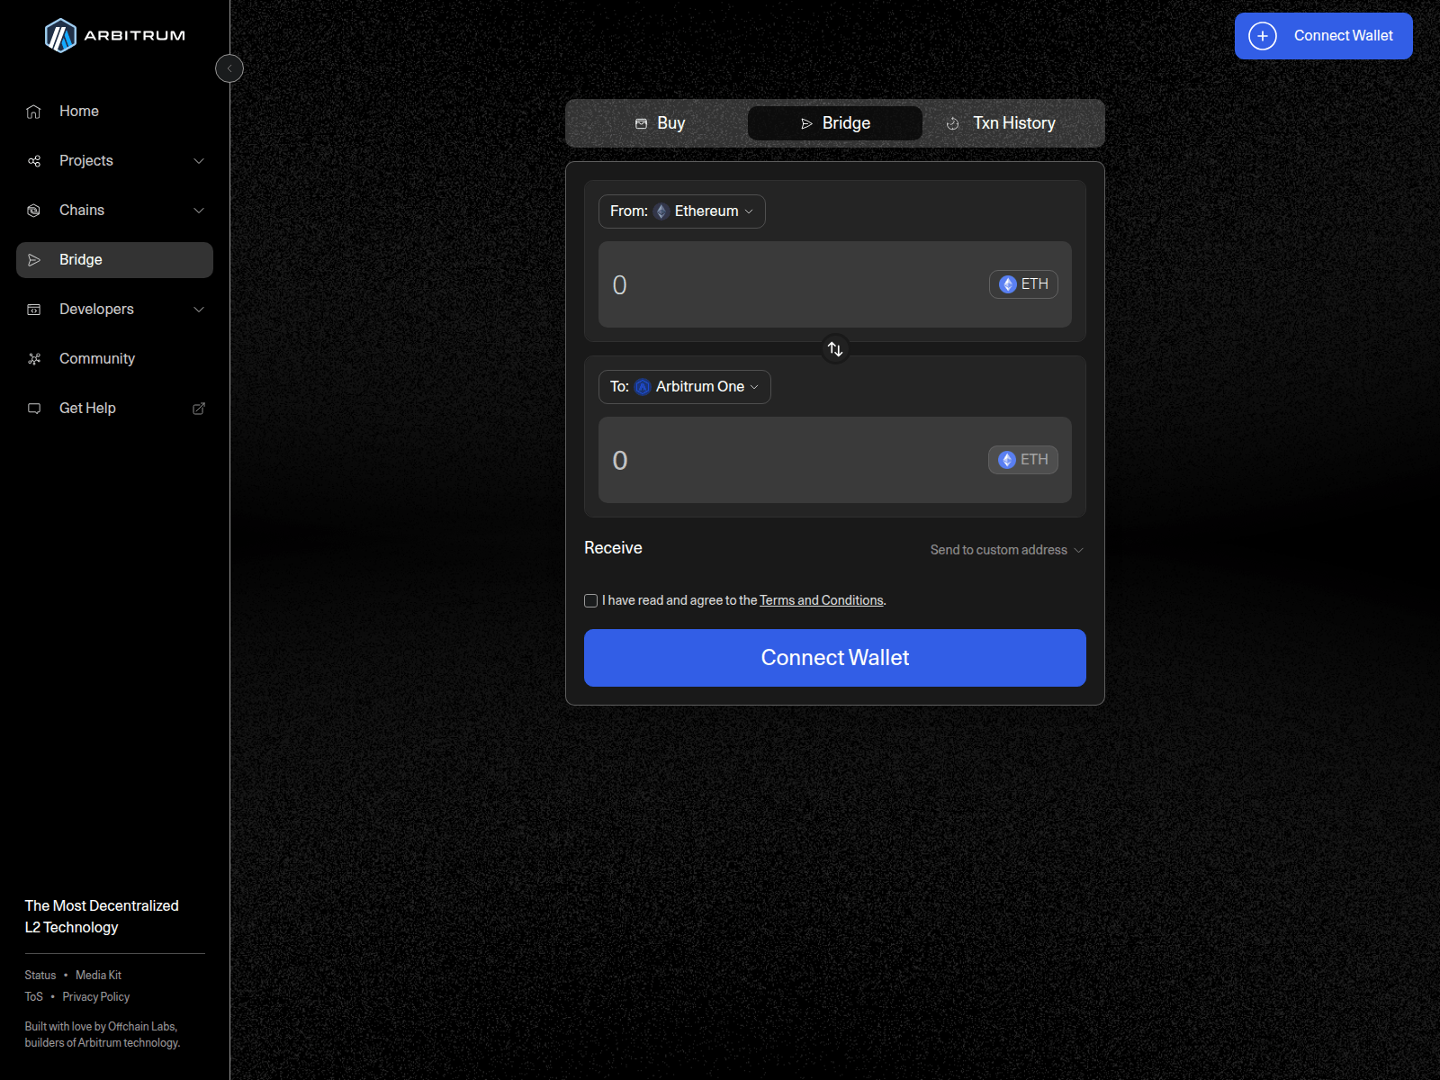Click the Projects sidebar icon
Viewport: 1440px width, 1080px height.
click(x=34, y=161)
